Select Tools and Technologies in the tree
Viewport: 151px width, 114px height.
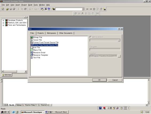(17, 25)
